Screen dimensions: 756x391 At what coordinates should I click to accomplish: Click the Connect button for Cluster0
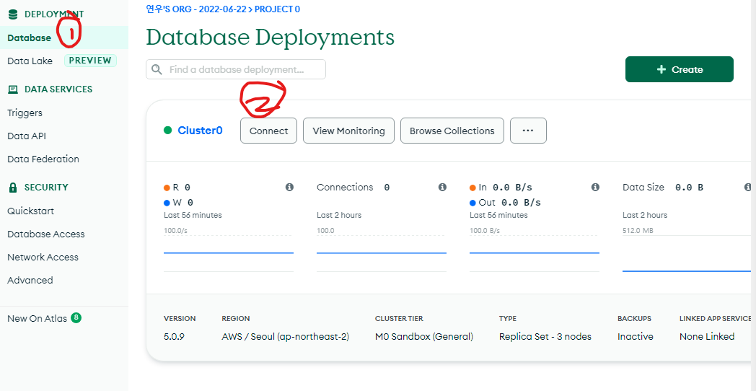click(268, 131)
